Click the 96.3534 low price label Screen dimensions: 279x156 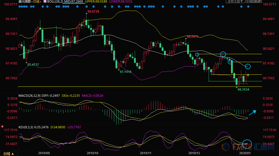(244, 90)
